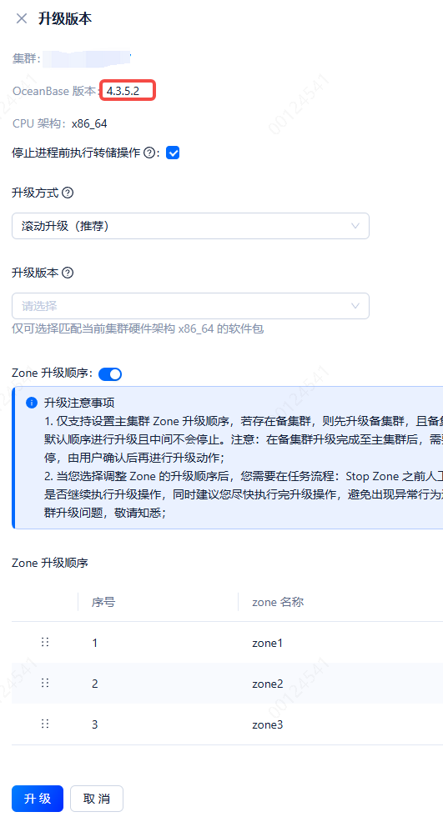This screenshot has height=837, width=443.
Task: Click info icon in 升级注意事项 notice
Action: pyautogui.click(x=32, y=403)
